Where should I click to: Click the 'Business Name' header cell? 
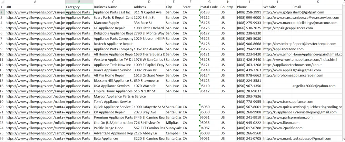[x=113, y=7]
